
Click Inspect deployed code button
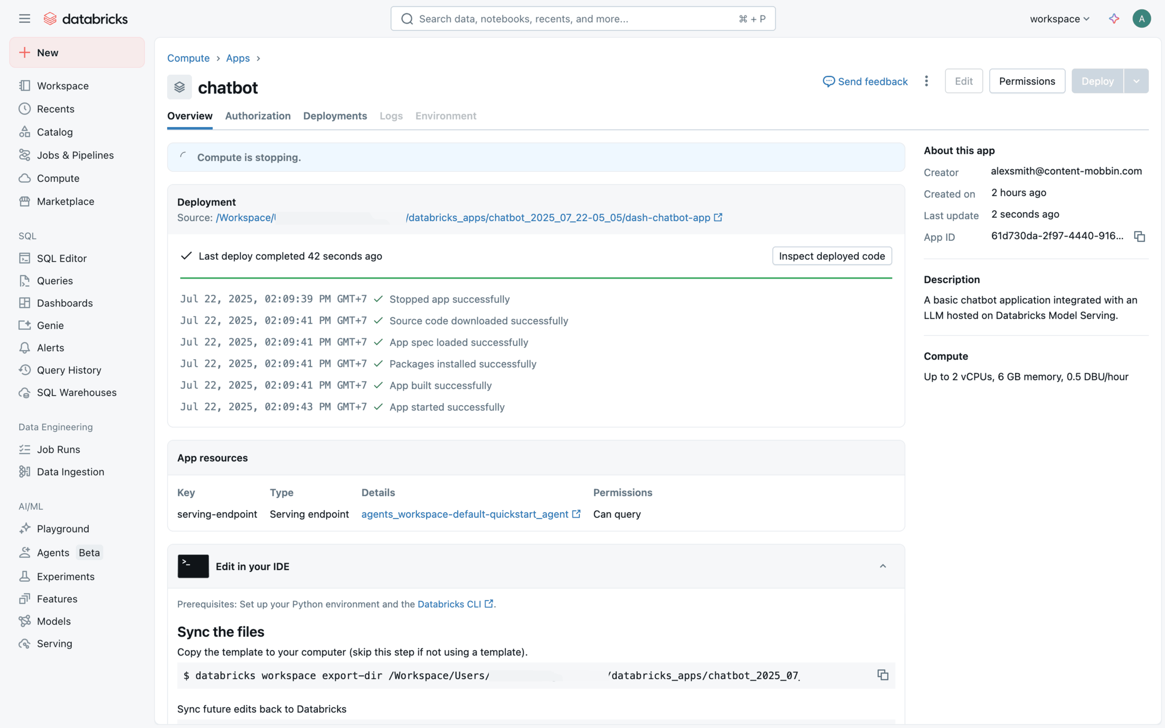point(831,256)
